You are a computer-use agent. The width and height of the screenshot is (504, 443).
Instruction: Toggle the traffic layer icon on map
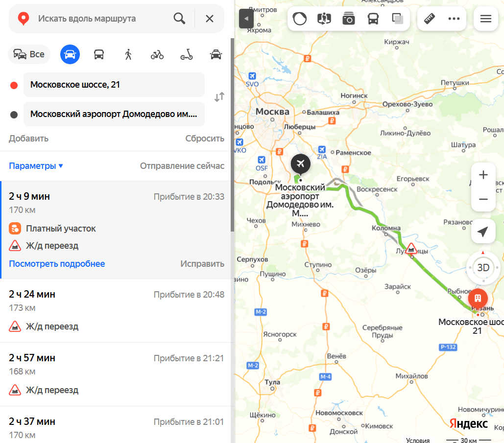coord(300,19)
